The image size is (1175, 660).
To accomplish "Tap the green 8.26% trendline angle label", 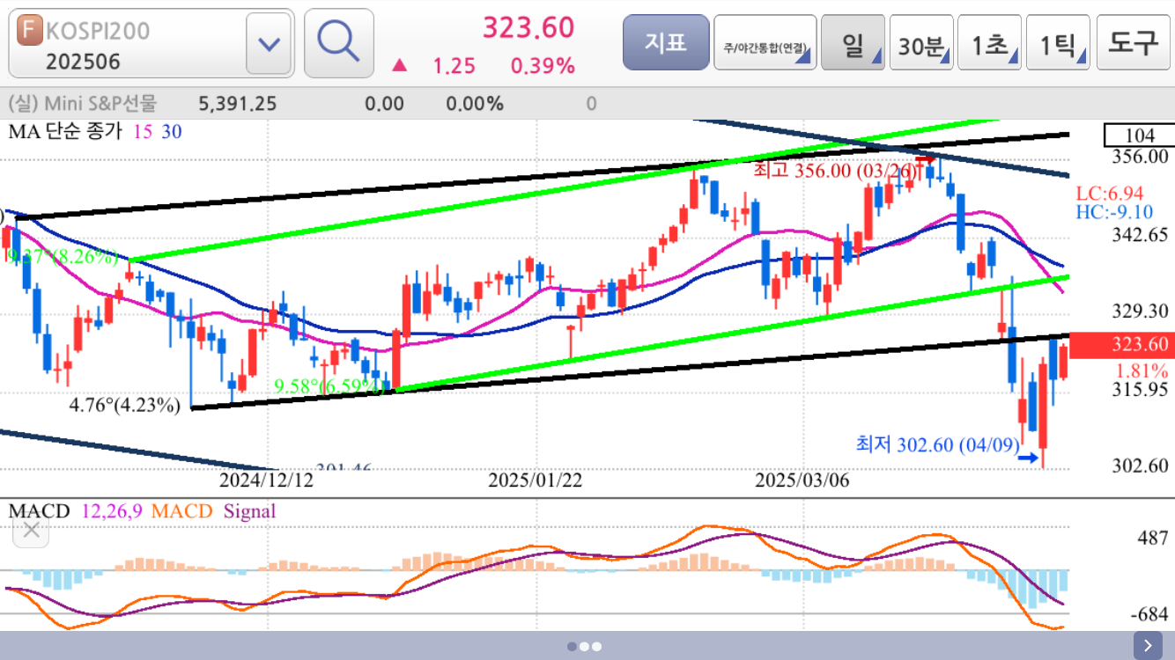I will pos(62,257).
